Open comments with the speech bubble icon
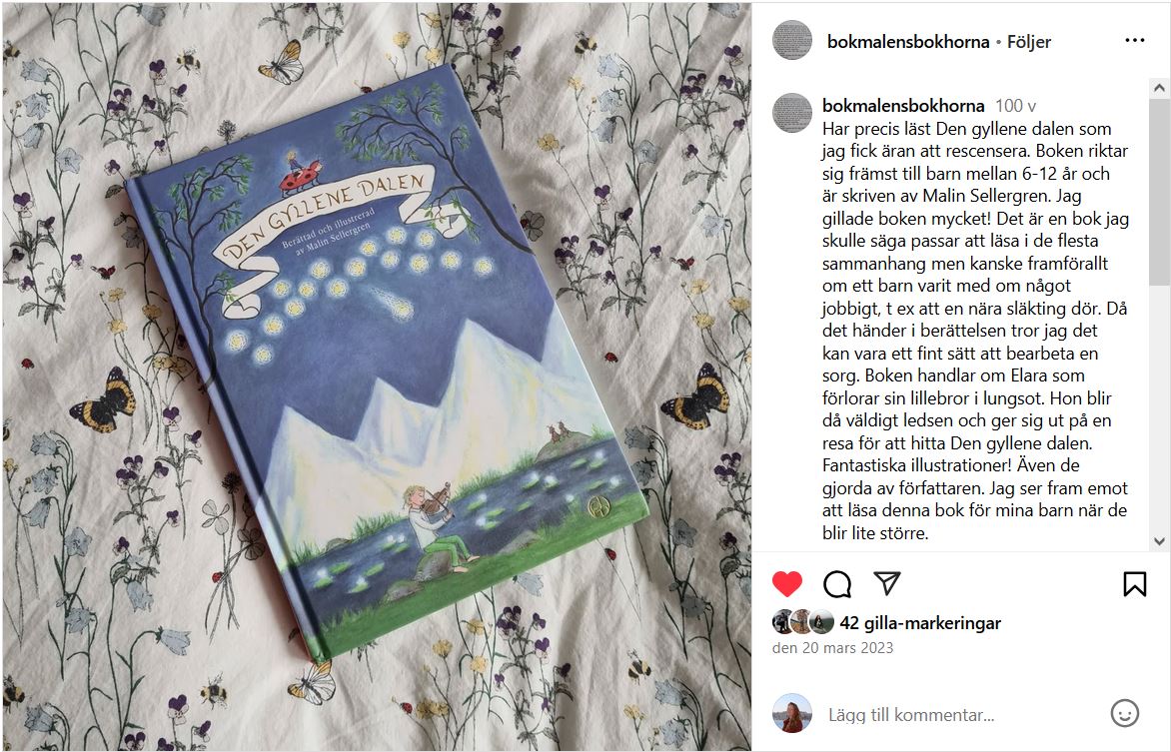 [x=837, y=584]
